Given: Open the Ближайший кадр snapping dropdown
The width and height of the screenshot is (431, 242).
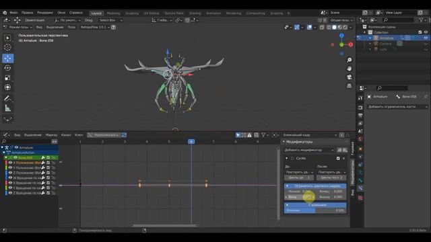Looking at the screenshot, I should (x=310, y=135).
